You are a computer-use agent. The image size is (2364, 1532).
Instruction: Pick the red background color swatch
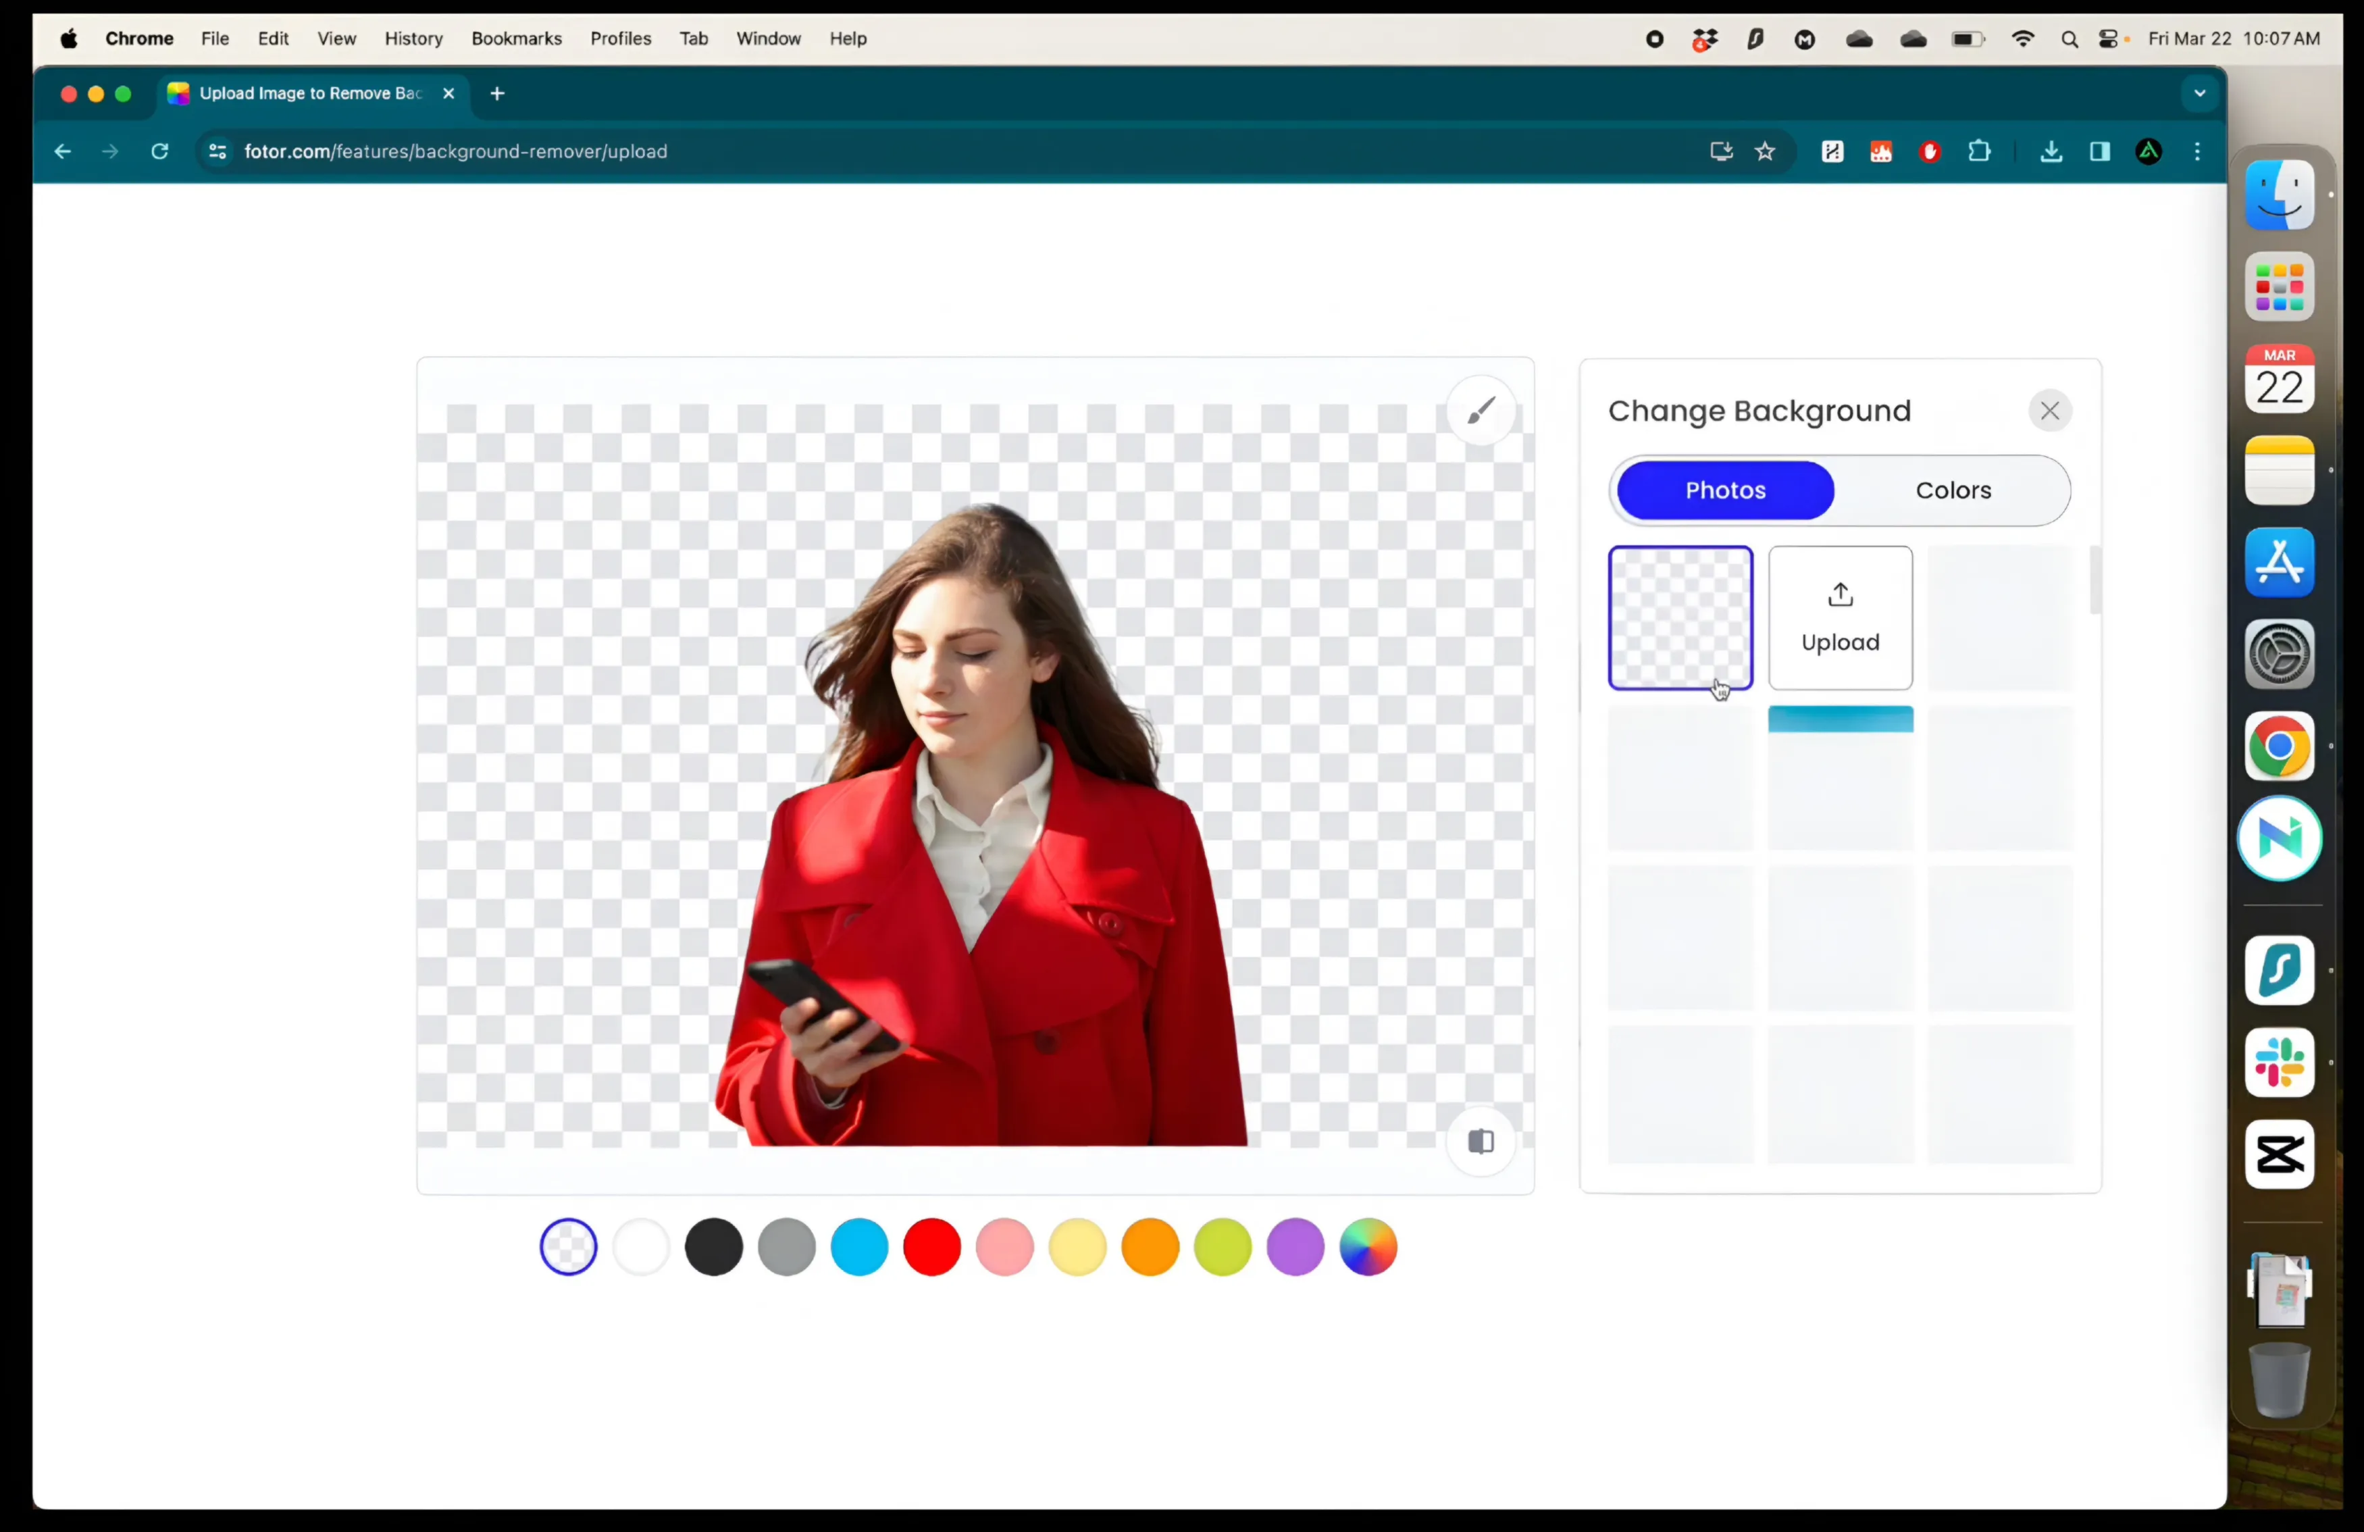pos(931,1246)
